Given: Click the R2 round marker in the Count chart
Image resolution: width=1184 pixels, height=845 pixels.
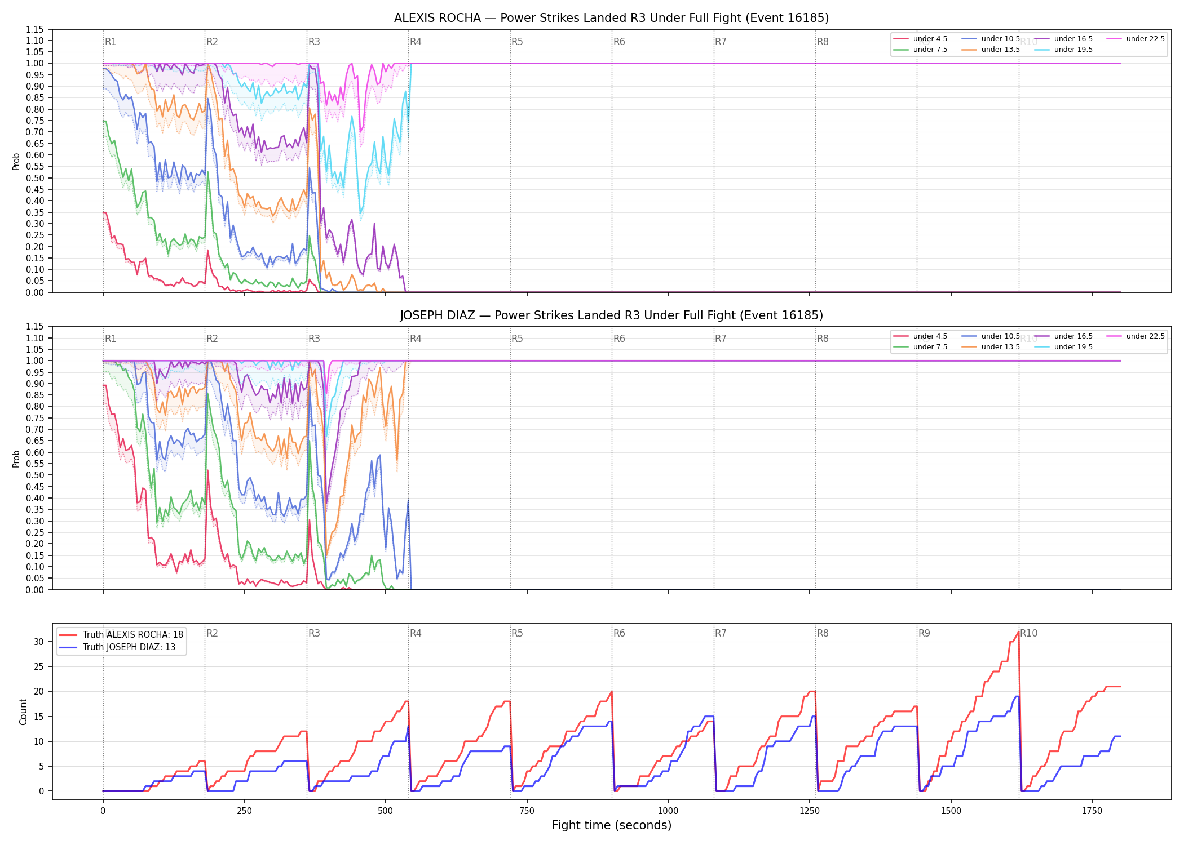Looking at the screenshot, I should (x=212, y=633).
